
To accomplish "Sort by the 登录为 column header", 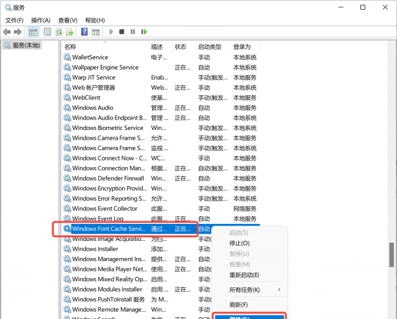I will (x=245, y=47).
